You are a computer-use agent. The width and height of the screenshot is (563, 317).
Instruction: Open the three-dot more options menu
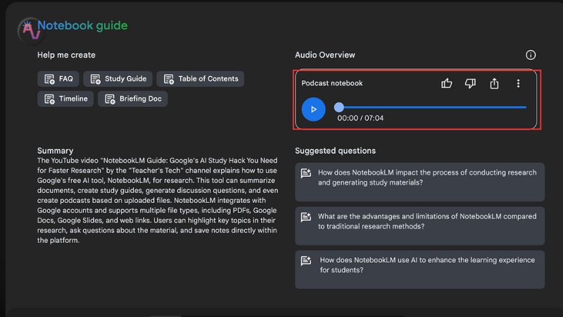[518, 83]
